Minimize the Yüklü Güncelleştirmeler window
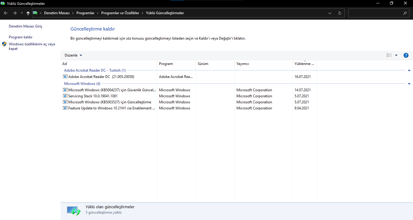413x220 pixels. pos(378,3)
